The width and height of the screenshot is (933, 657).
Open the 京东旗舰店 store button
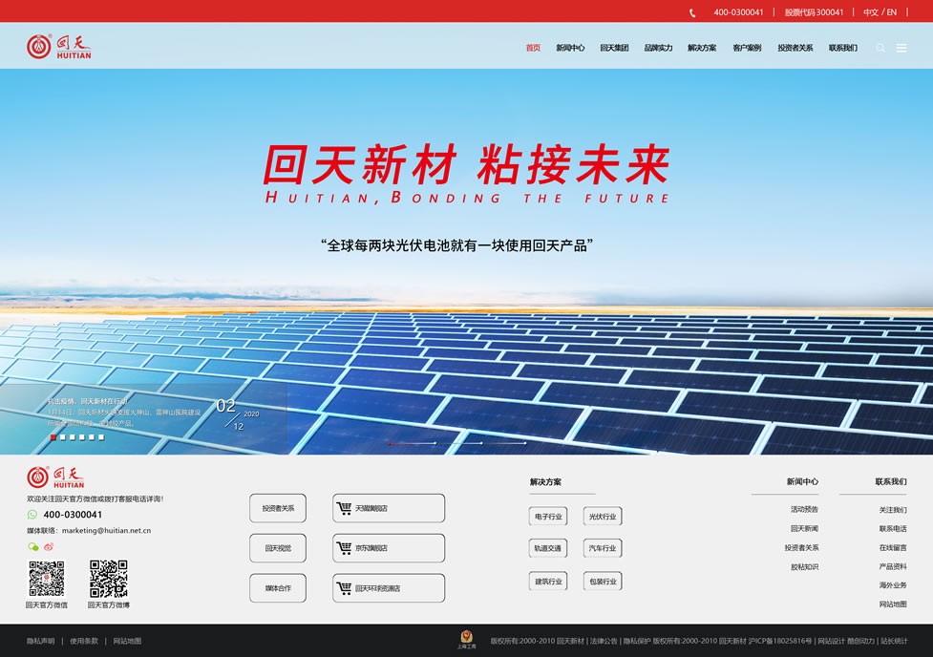point(389,548)
